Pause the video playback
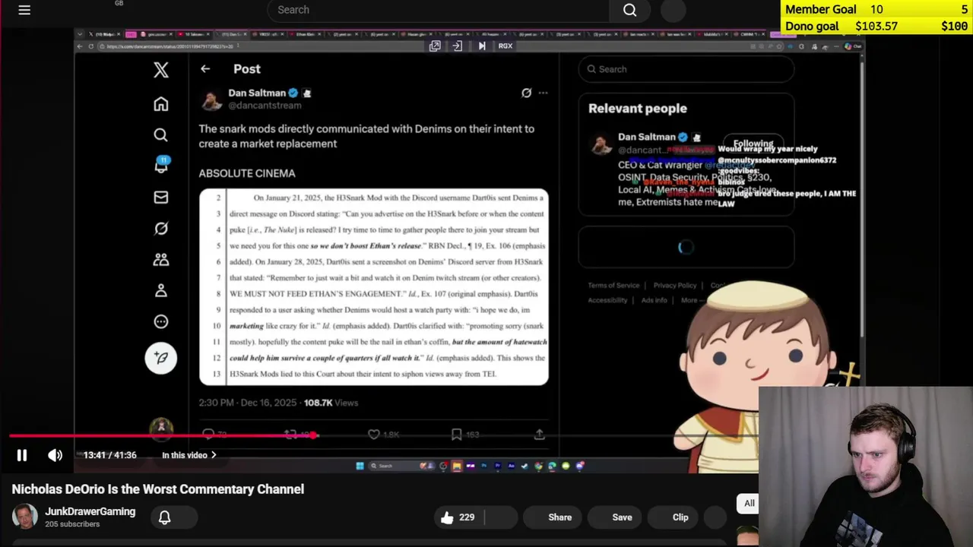The width and height of the screenshot is (973, 547). 22,455
